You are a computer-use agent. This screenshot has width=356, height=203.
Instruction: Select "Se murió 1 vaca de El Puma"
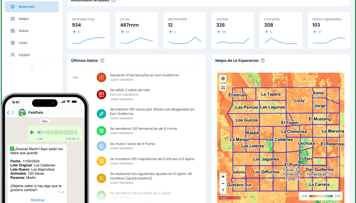[x=132, y=144]
